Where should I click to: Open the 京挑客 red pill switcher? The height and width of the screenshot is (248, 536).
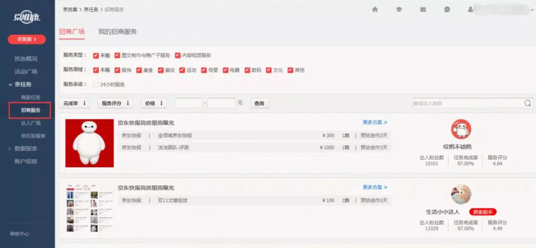click(x=27, y=40)
